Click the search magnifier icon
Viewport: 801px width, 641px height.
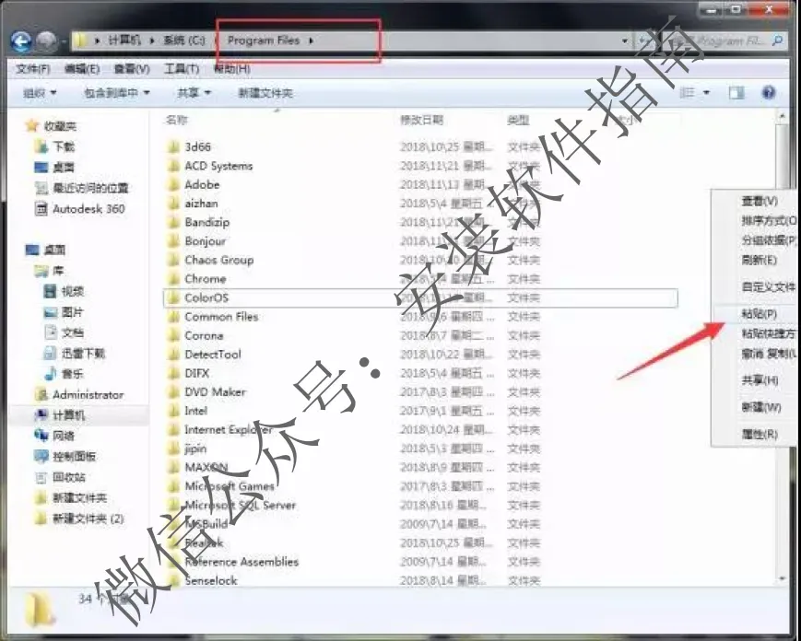[x=778, y=41]
